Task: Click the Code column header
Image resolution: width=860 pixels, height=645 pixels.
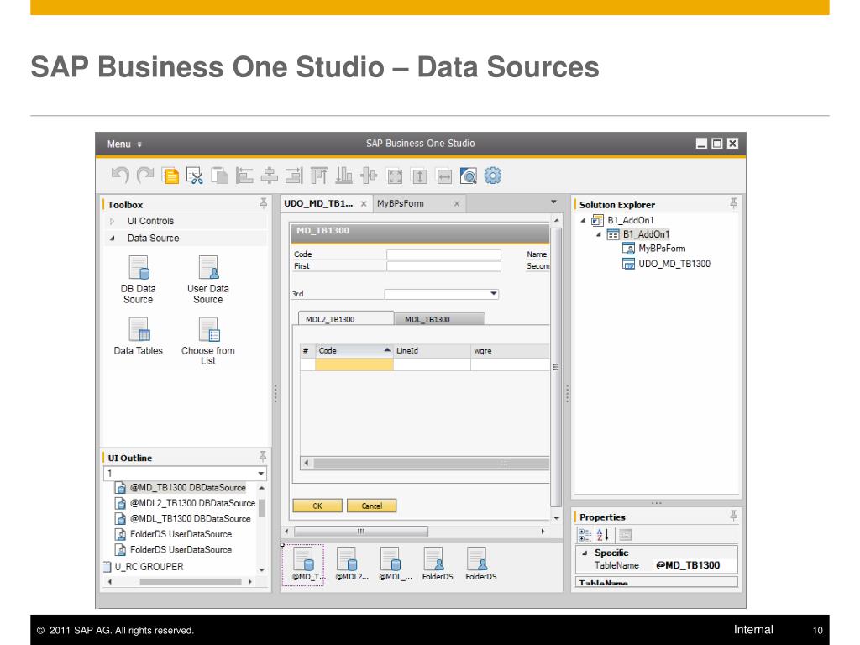Action: click(x=354, y=350)
